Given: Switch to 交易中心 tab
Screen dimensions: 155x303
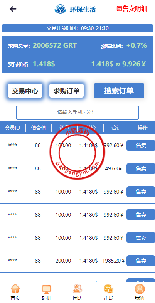Looking at the screenshot, I should [x=25, y=91].
